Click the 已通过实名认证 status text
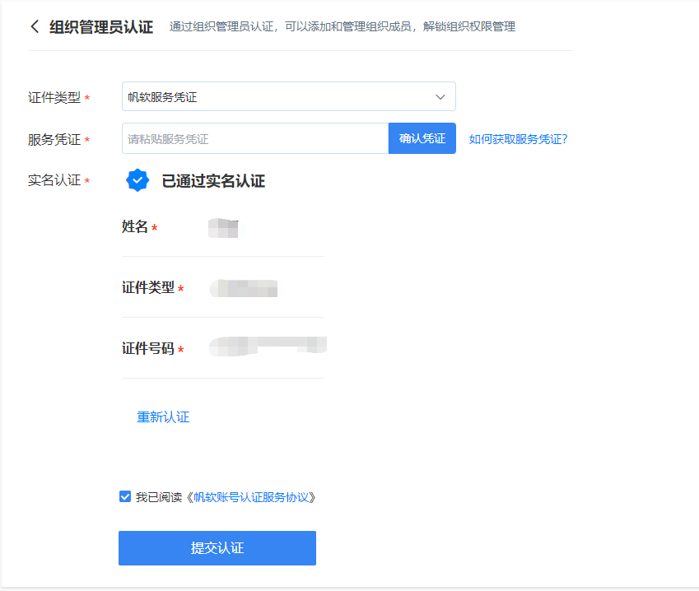The height and width of the screenshot is (591, 699). [213, 181]
